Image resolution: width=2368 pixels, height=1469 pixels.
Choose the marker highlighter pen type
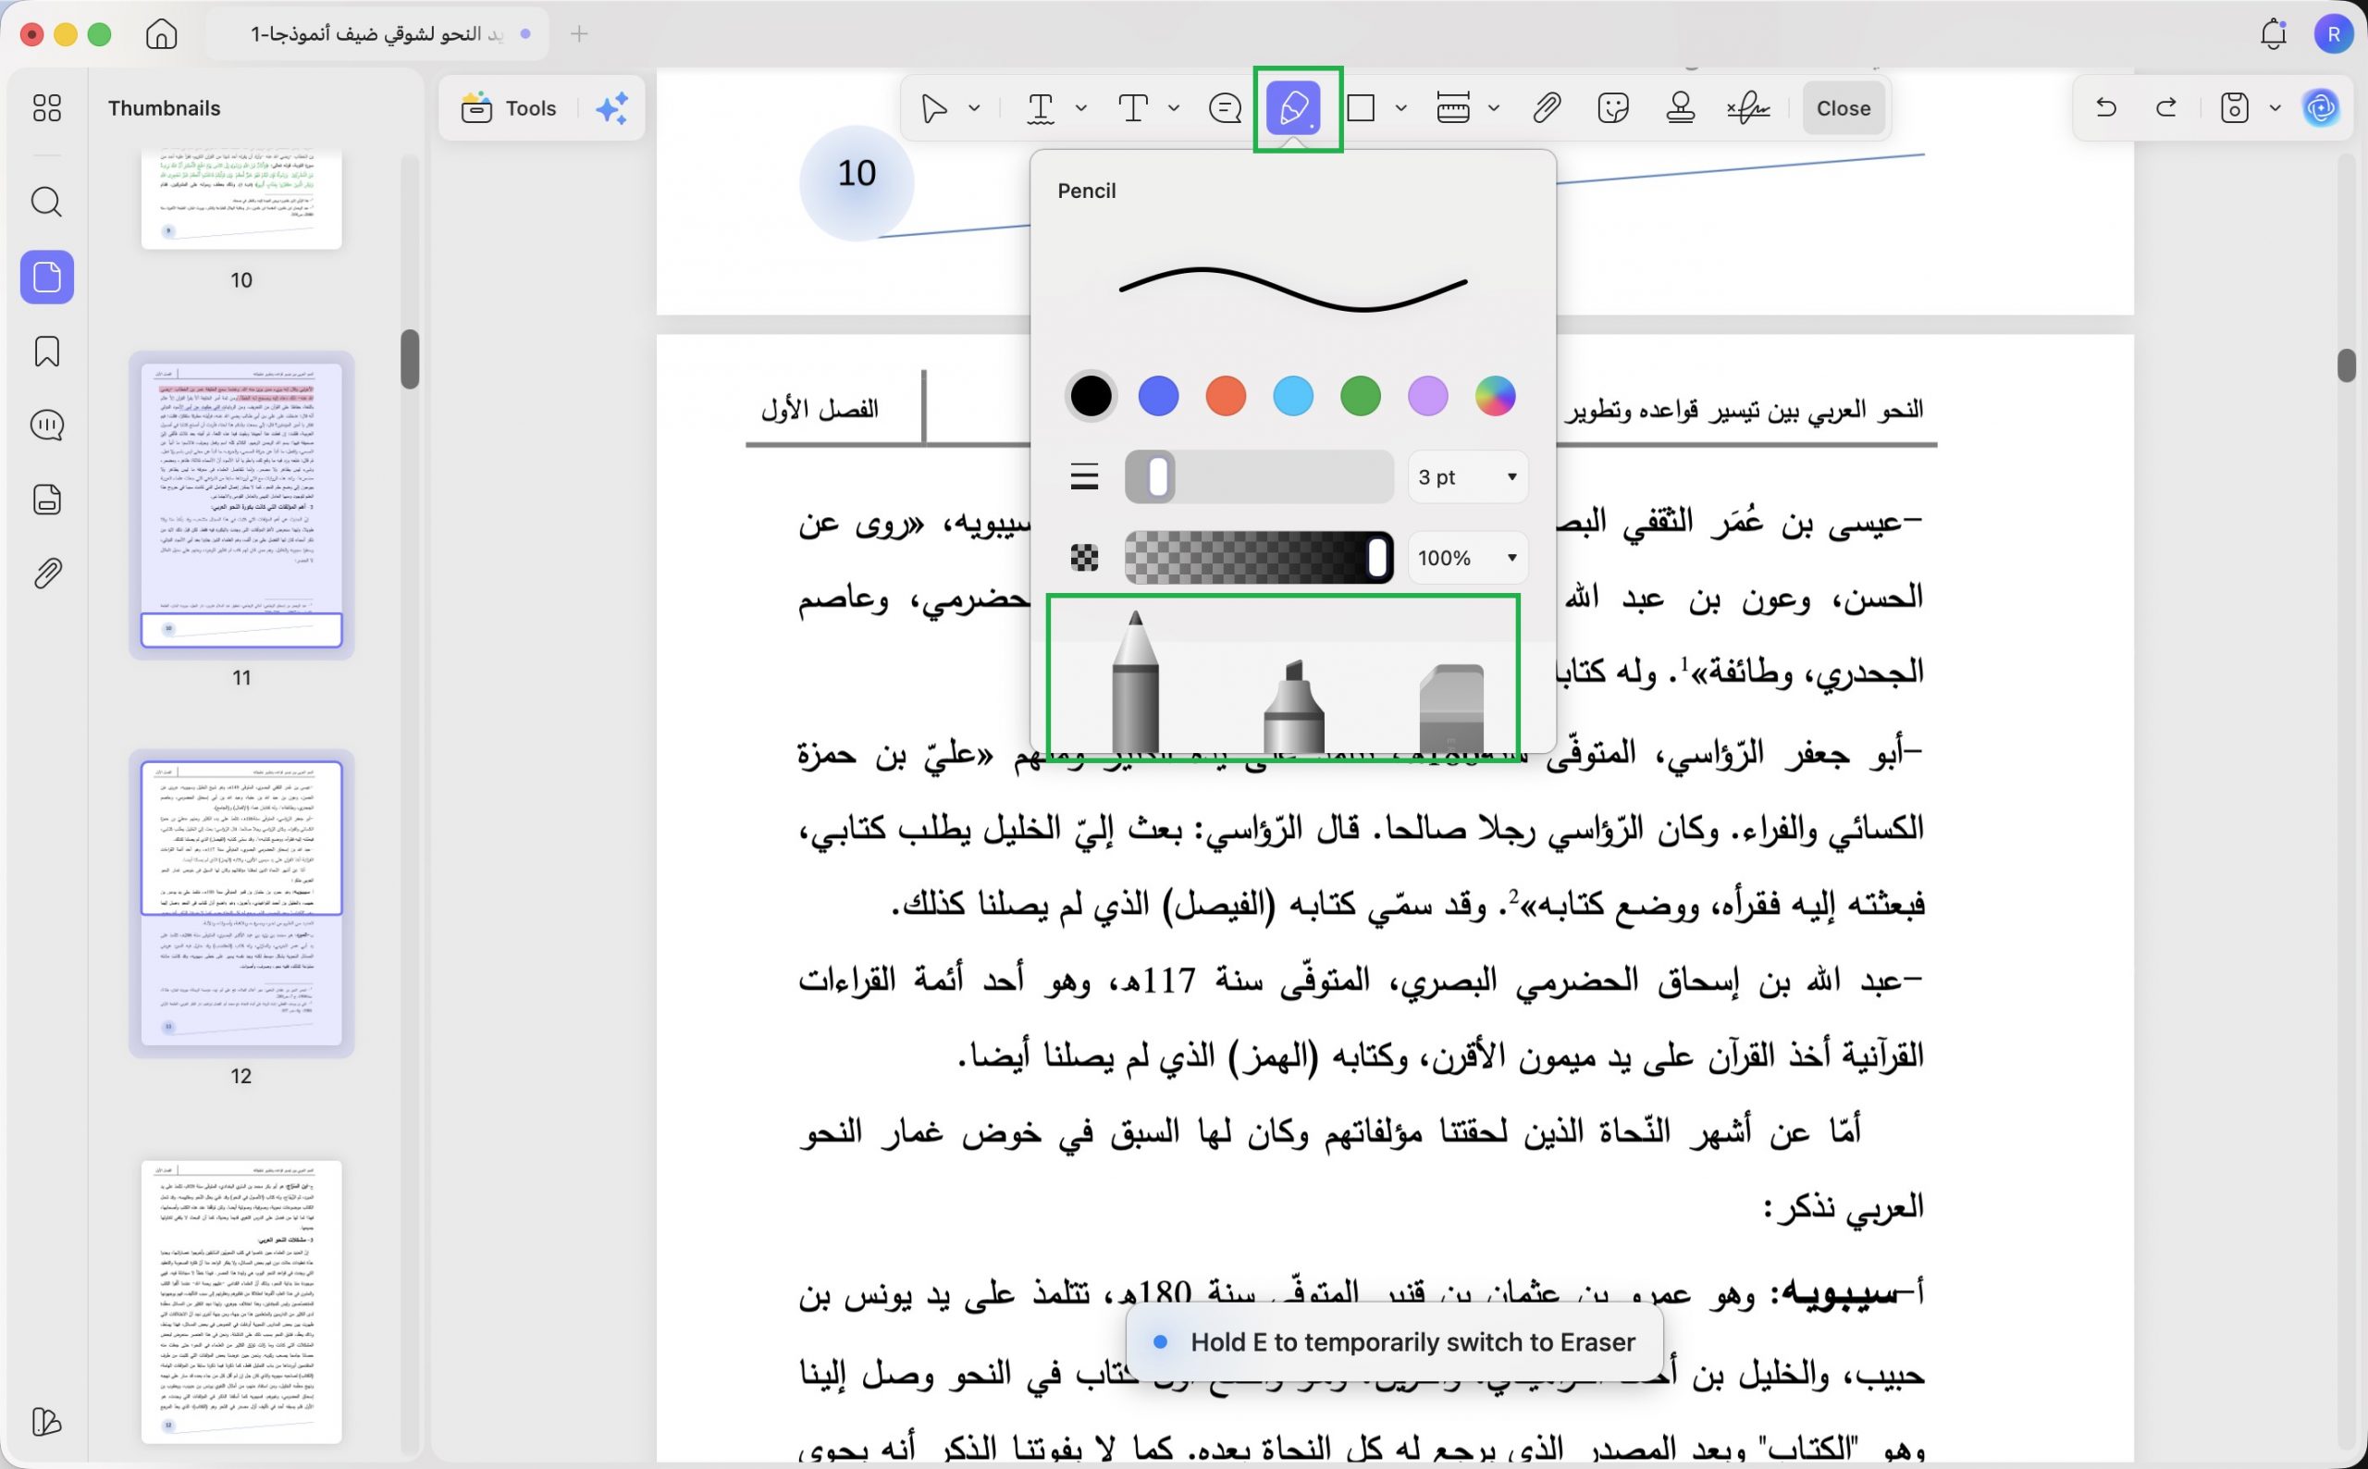pos(1294,707)
